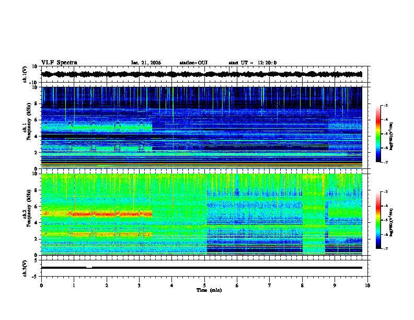The height and width of the screenshot is (320, 414).
Task: Click time axis tick label "0"
Action: 41,285
